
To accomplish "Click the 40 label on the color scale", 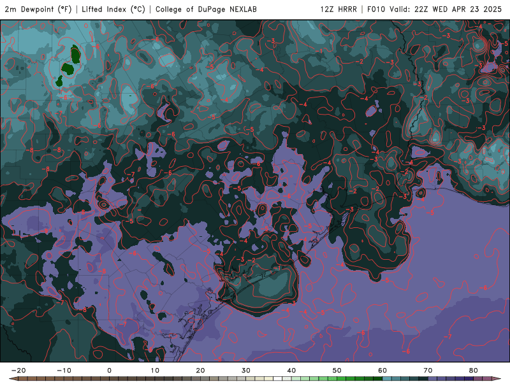I will [x=291, y=371].
